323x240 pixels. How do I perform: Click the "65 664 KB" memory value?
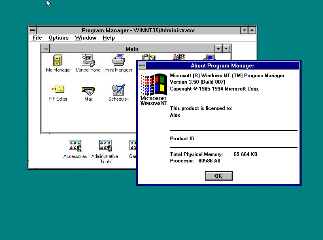pyautogui.click(x=245, y=154)
